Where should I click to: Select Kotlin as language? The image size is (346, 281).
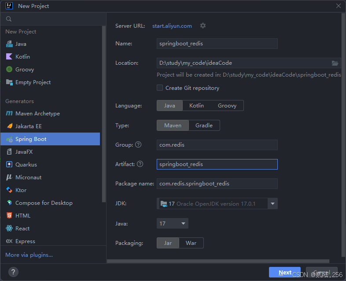(196, 106)
